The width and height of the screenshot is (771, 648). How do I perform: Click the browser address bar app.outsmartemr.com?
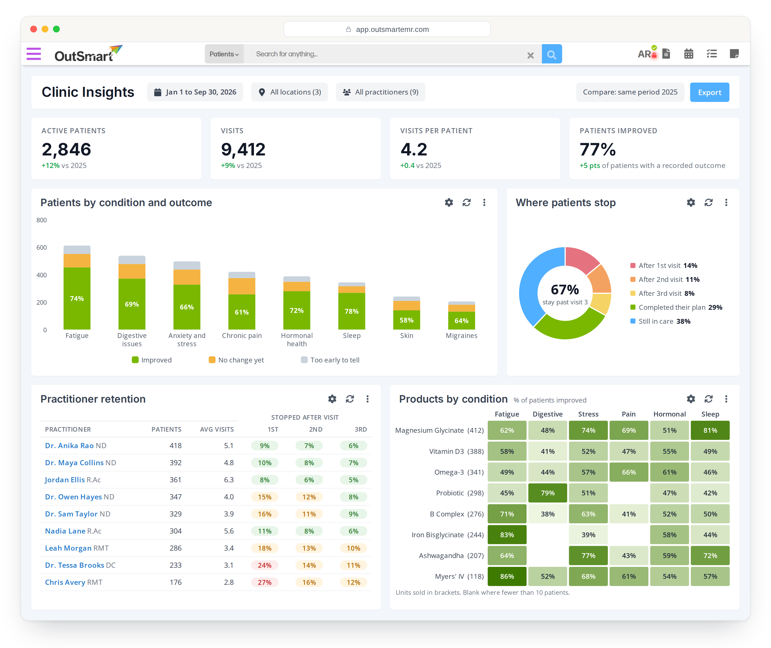[387, 29]
